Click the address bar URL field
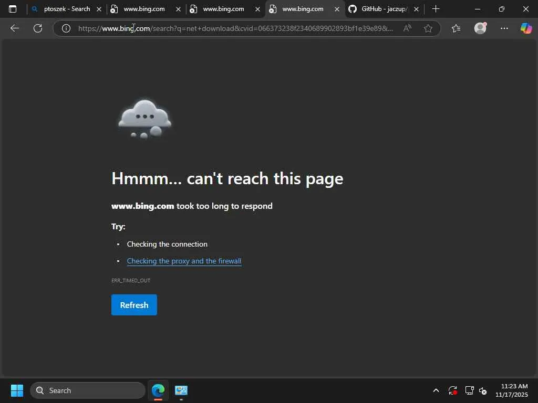This screenshot has height=403, width=538. click(235, 28)
